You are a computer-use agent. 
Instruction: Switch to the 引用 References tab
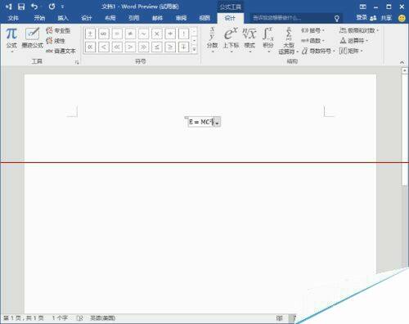coord(134,18)
